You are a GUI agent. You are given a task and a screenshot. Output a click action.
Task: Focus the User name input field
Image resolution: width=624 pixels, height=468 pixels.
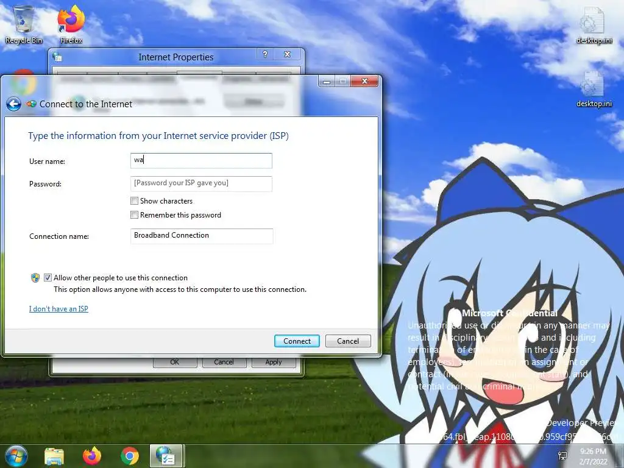click(201, 161)
